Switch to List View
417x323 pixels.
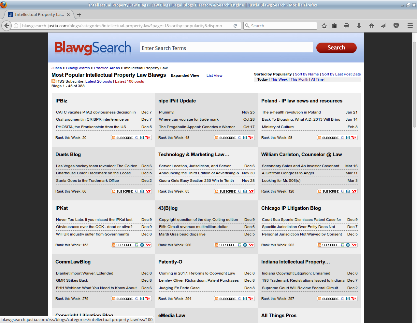click(214, 75)
